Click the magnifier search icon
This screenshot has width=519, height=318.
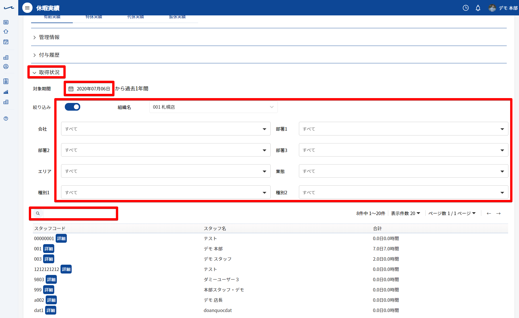click(38, 213)
